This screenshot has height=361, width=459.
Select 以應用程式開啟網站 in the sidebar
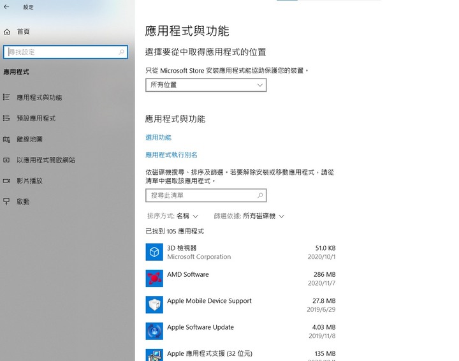(46, 160)
